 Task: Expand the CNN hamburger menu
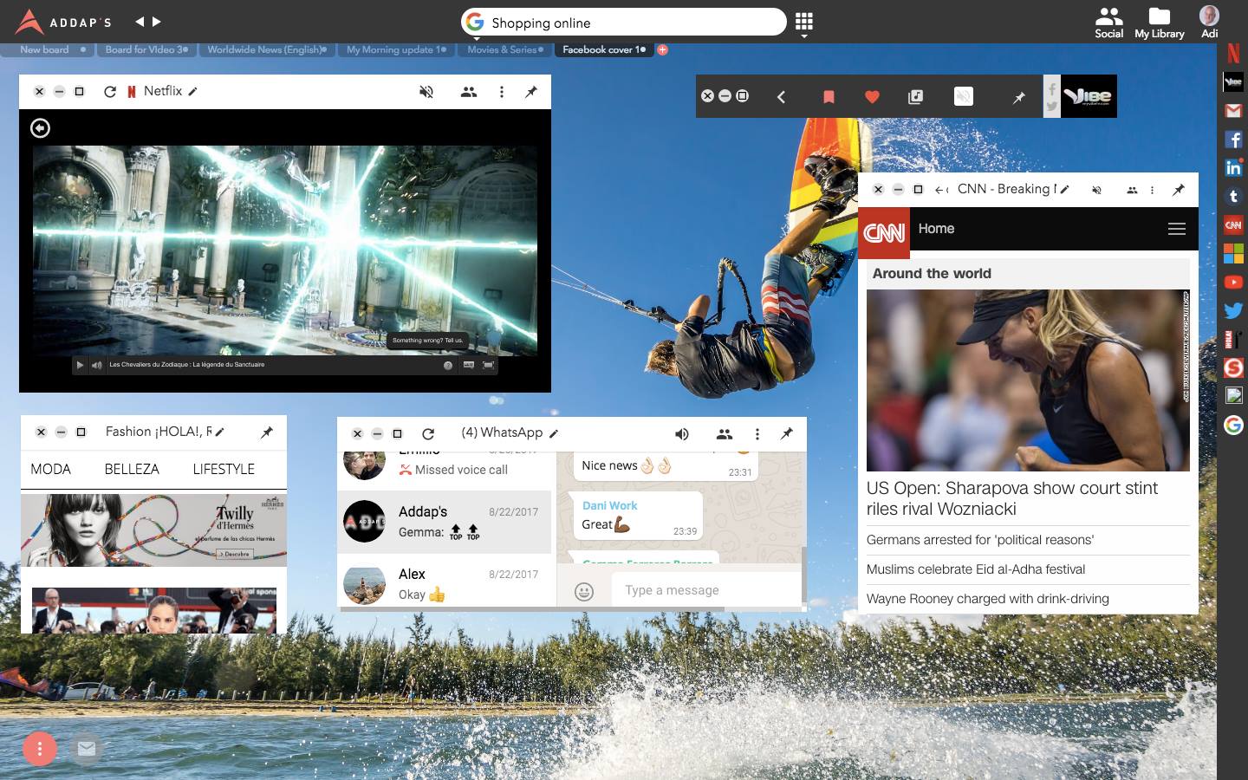[1176, 229]
